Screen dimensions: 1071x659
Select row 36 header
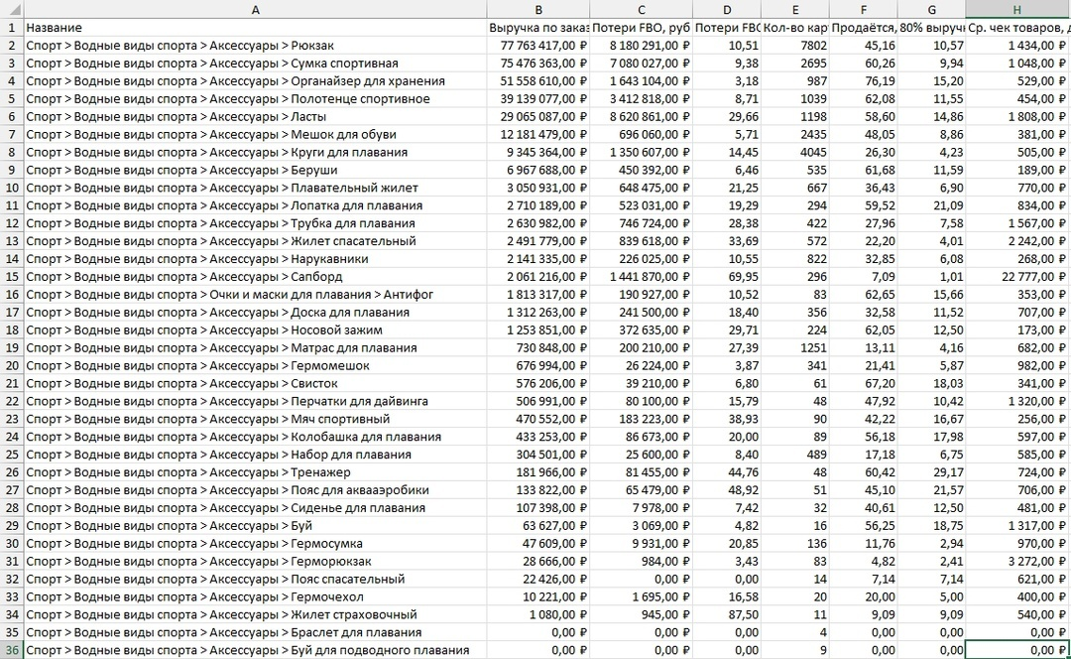(12, 650)
